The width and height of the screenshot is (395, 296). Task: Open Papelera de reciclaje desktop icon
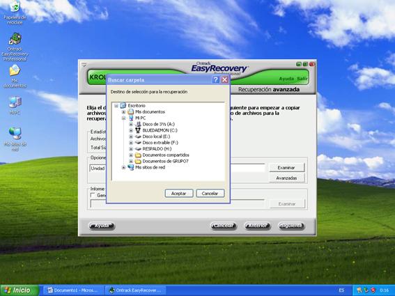tap(15, 13)
